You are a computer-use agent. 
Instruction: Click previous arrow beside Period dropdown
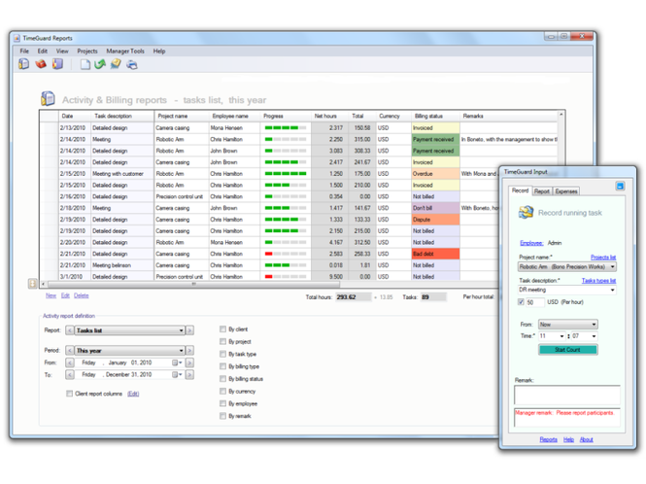(x=70, y=351)
